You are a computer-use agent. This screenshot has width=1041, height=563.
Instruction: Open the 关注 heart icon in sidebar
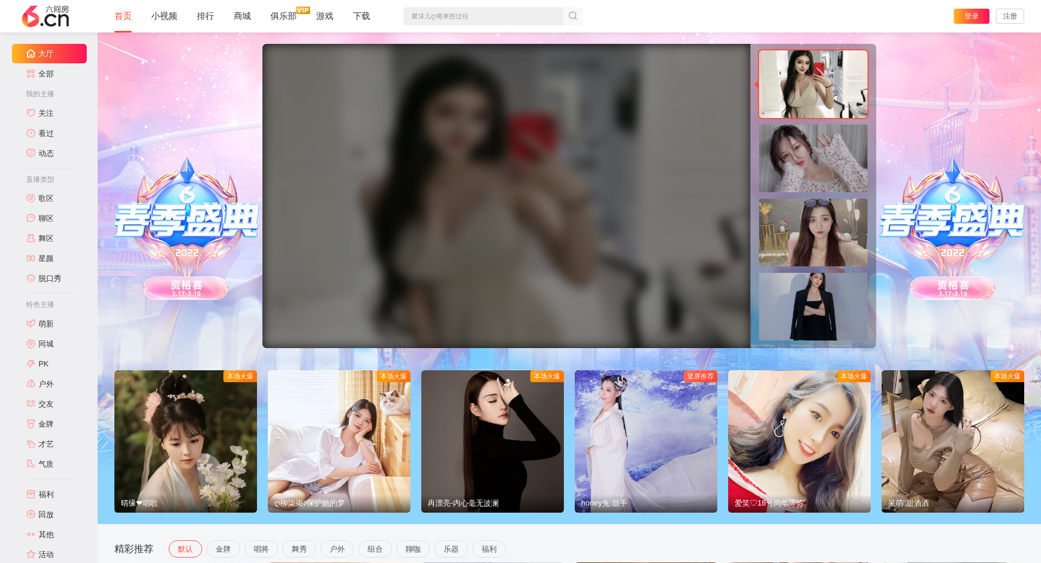pos(31,113)
